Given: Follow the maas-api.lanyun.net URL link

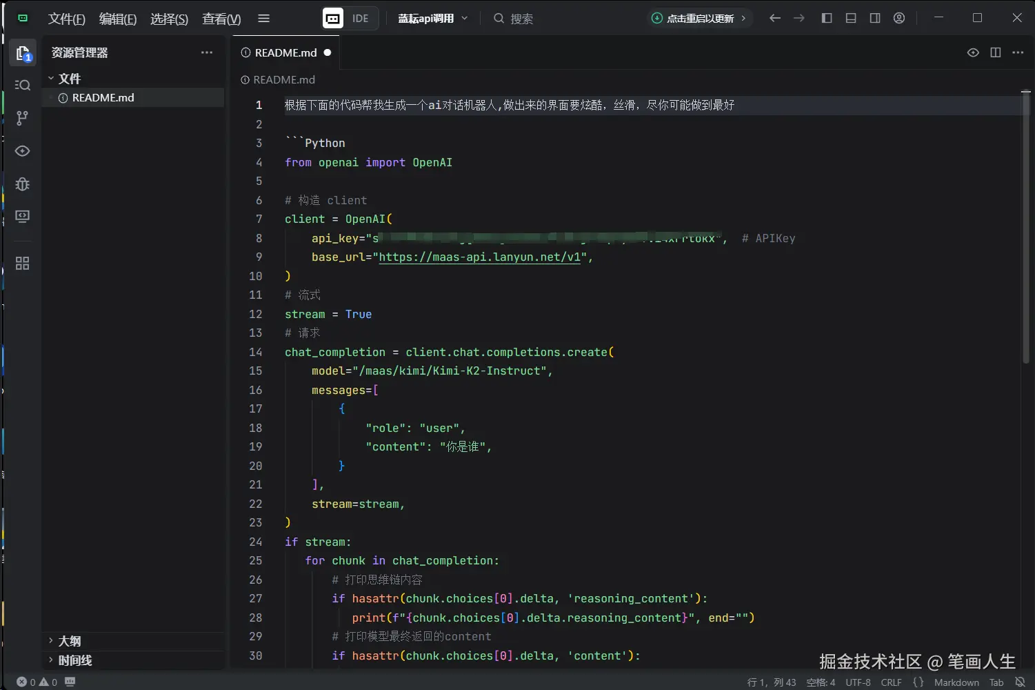Looking at the screenshot, I should (x=480, y=257).
